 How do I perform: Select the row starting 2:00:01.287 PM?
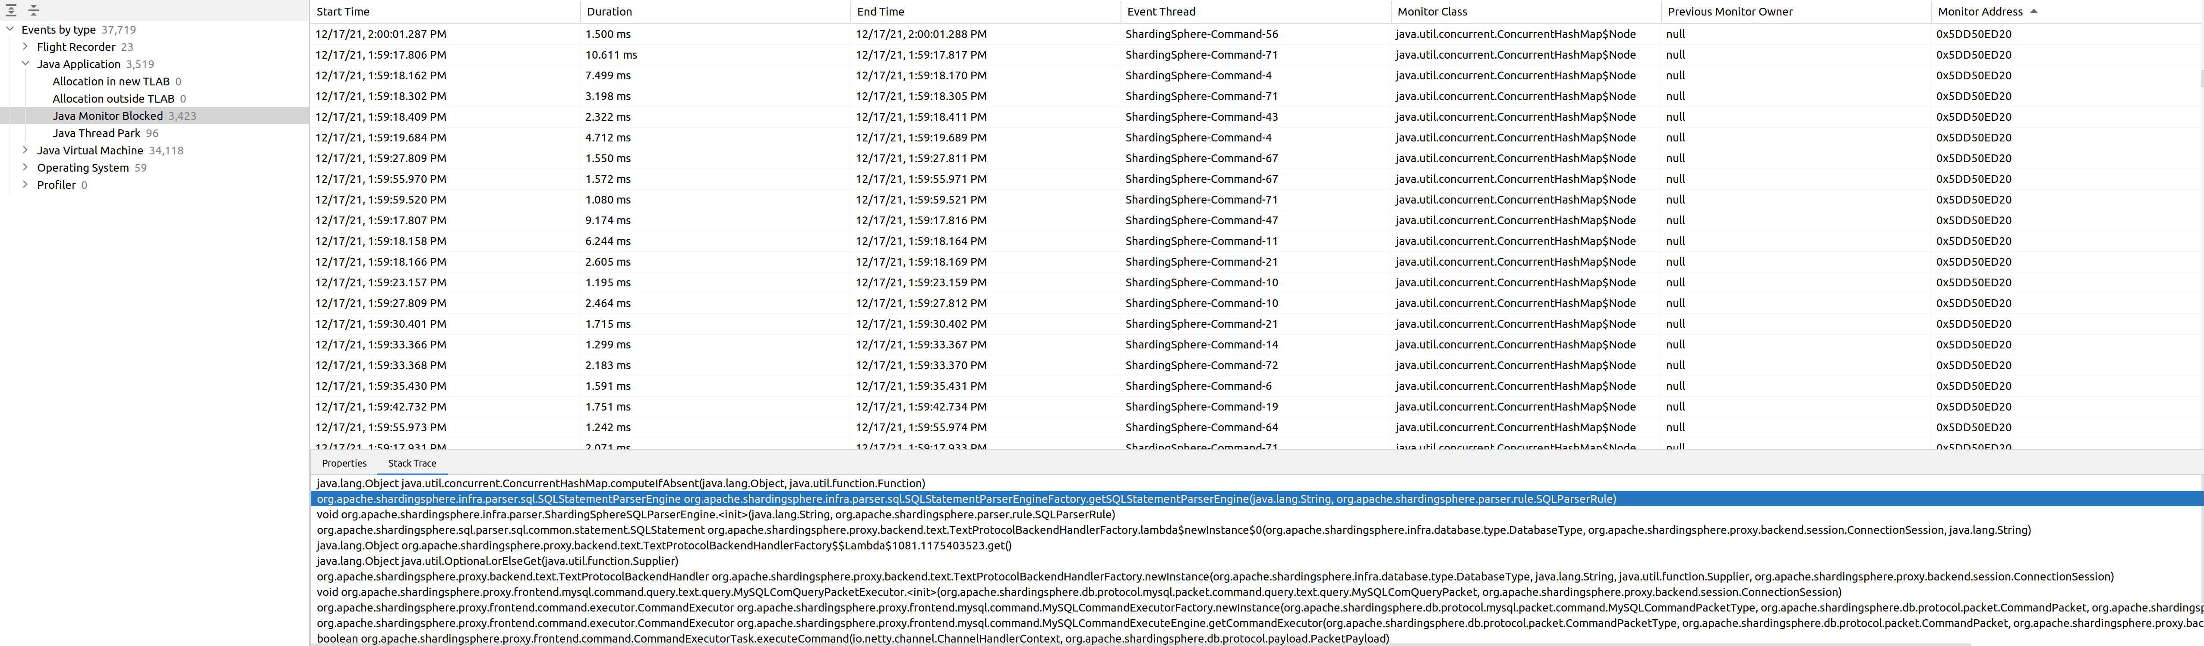(1255, 34)
